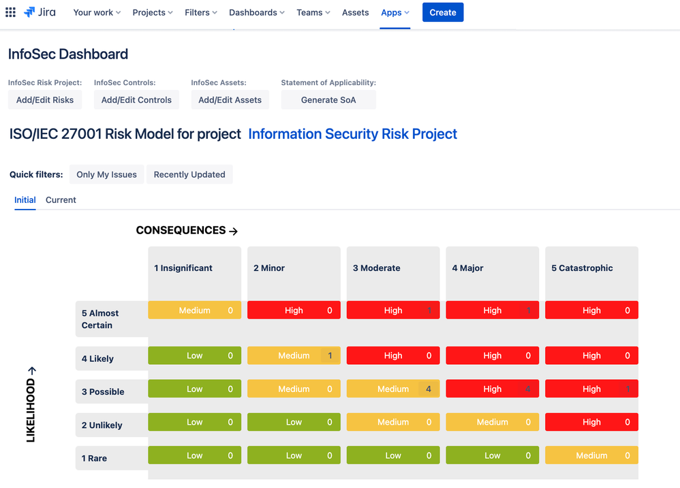Click the Medium cell showing 4 risks
The width and height of the screenshot is (680, 488).
392,389
